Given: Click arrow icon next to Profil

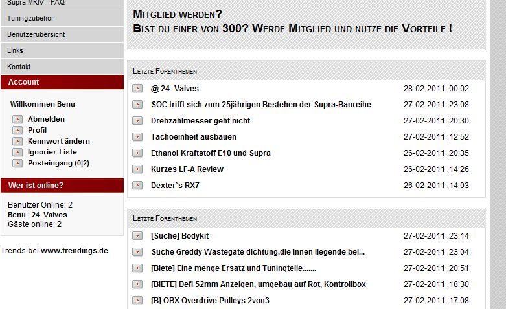Looking at the screenshot, I should (x=17, y=130).
